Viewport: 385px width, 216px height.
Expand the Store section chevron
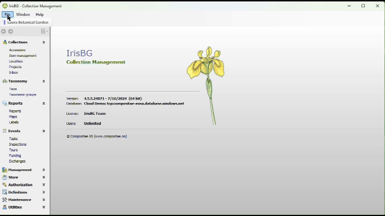click(x=44, y=177)
